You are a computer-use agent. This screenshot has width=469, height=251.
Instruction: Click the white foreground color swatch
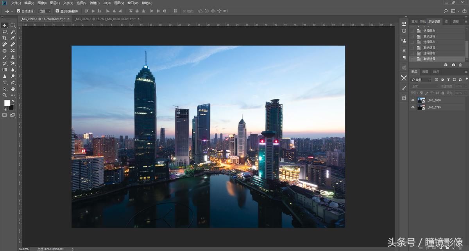point(7,103)
